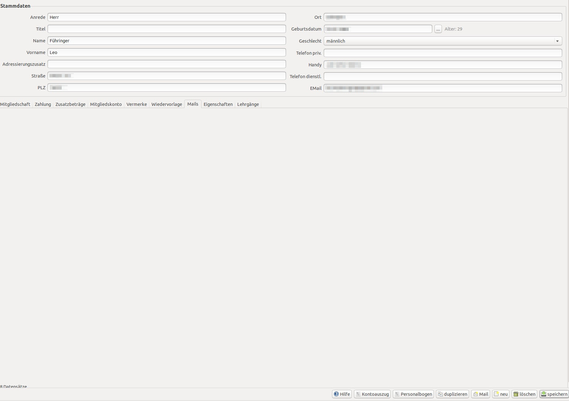
Task: Switch to the Mitgliedschaft tab
Action: (15, 104)
